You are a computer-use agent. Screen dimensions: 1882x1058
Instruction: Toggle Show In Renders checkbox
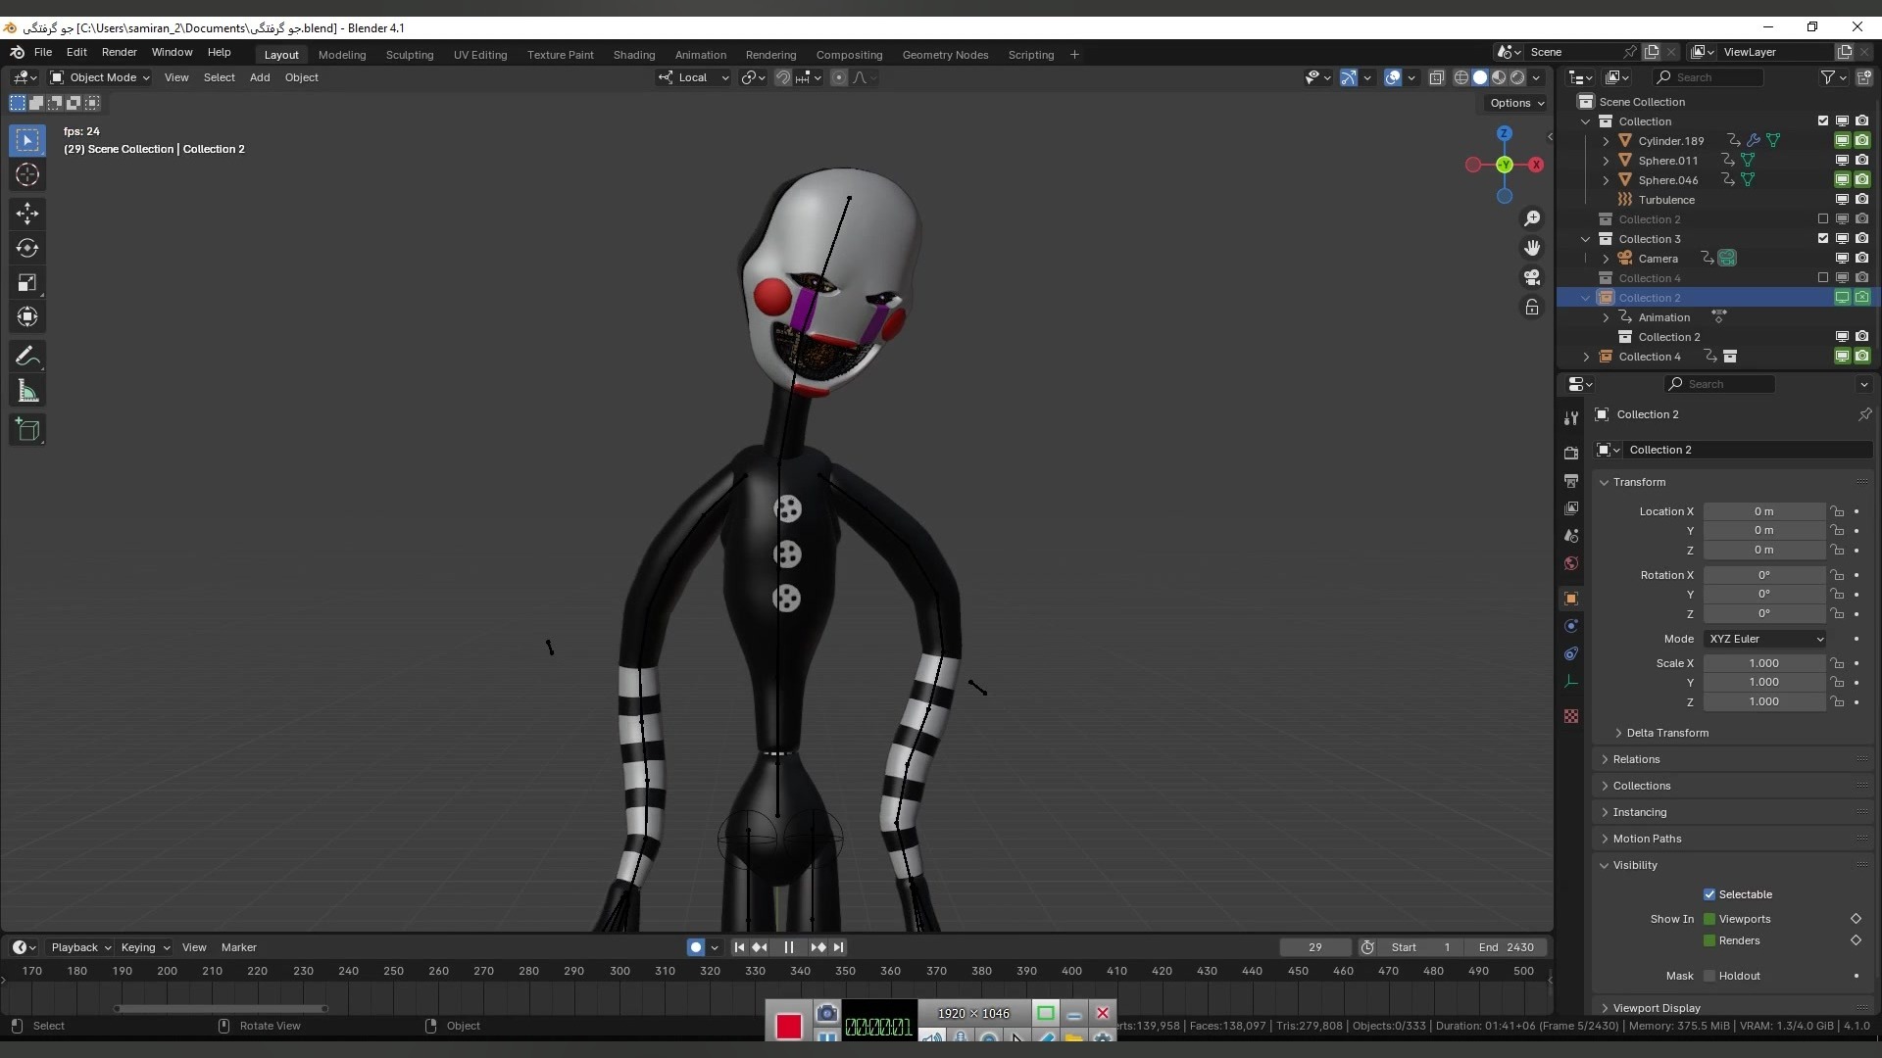pyautogui.click(x=1709, y=940)
